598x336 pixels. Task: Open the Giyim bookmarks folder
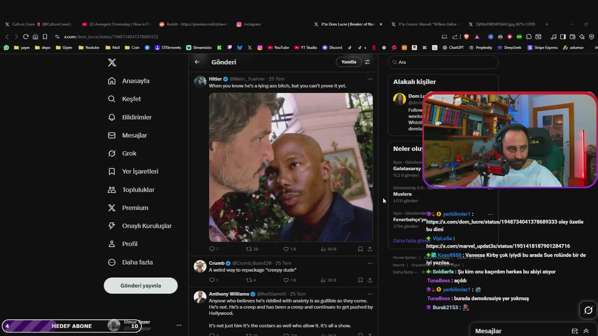coord(64,48)
